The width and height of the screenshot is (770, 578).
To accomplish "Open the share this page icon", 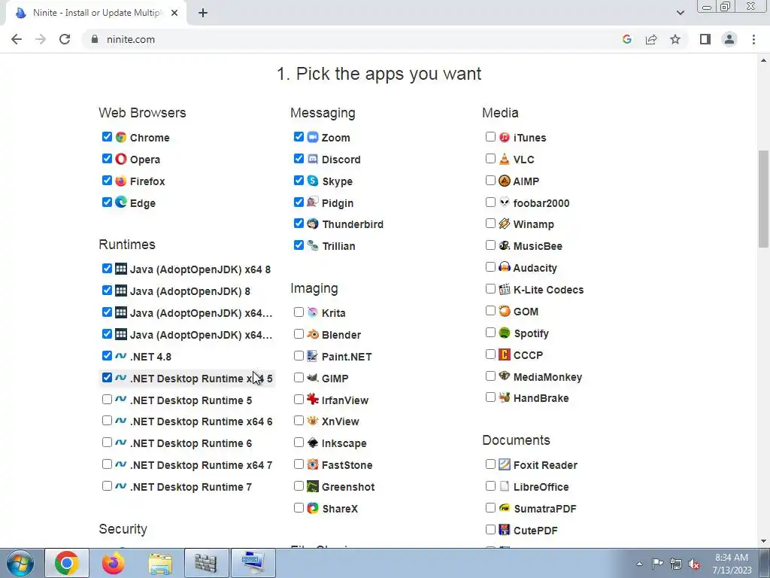I will click(651, 39).
